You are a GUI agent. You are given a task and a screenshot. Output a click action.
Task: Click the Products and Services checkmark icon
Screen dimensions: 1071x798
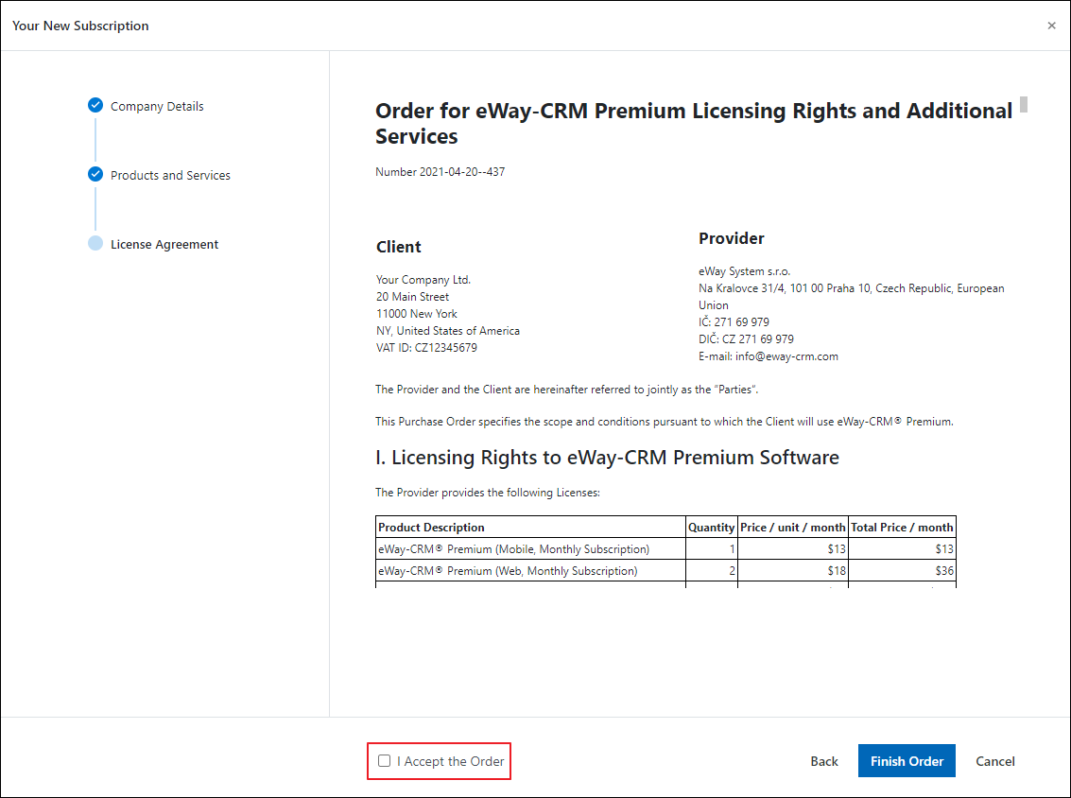coord(95,174)
